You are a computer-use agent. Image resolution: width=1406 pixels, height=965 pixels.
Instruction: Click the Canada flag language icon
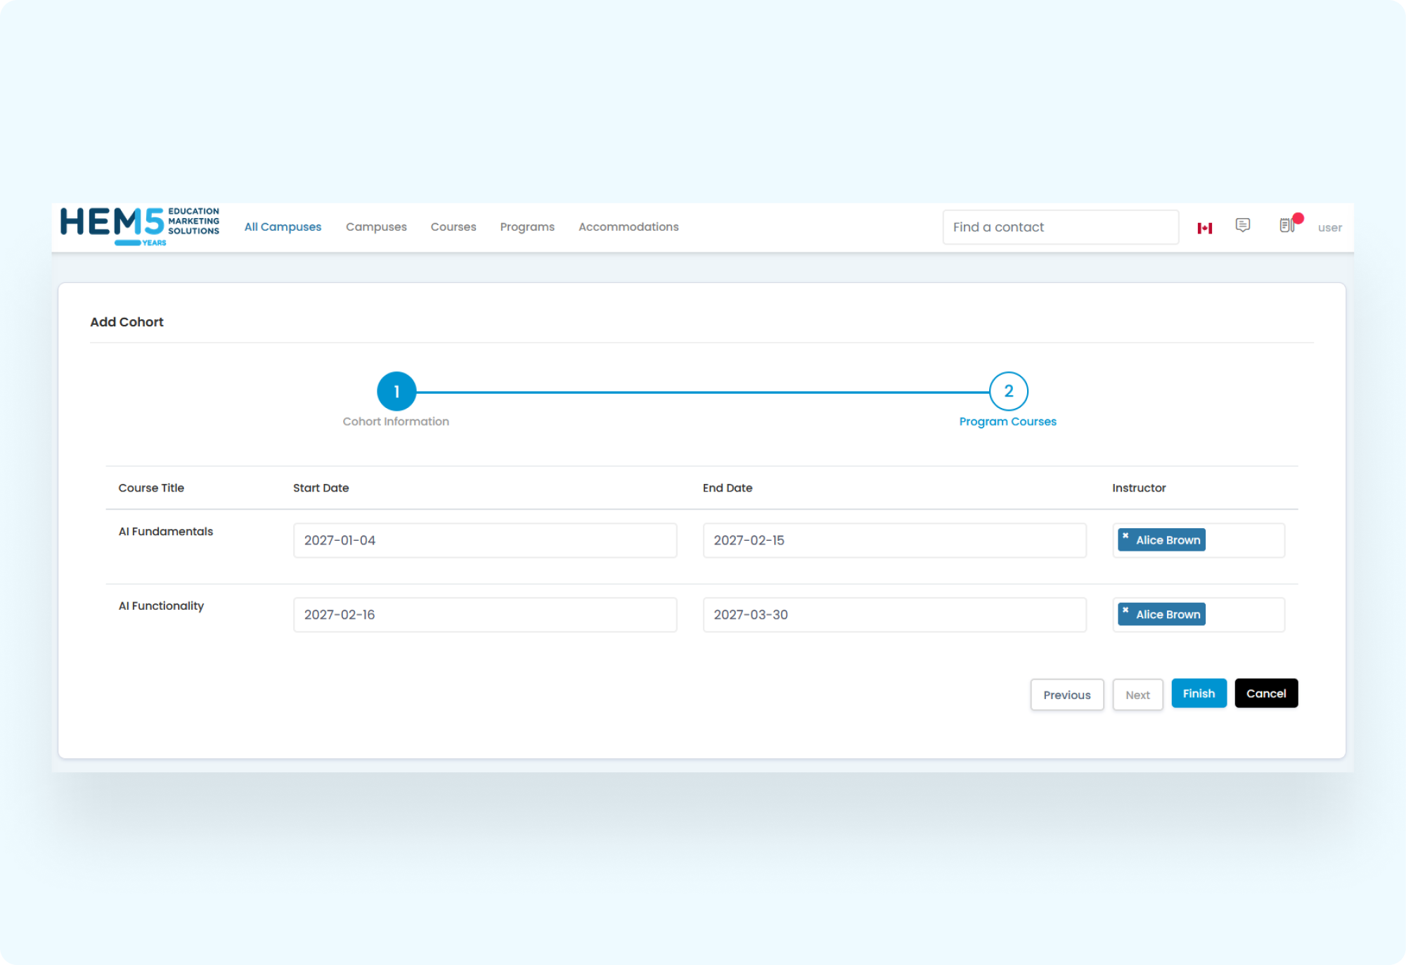[x=1204, y=228]
